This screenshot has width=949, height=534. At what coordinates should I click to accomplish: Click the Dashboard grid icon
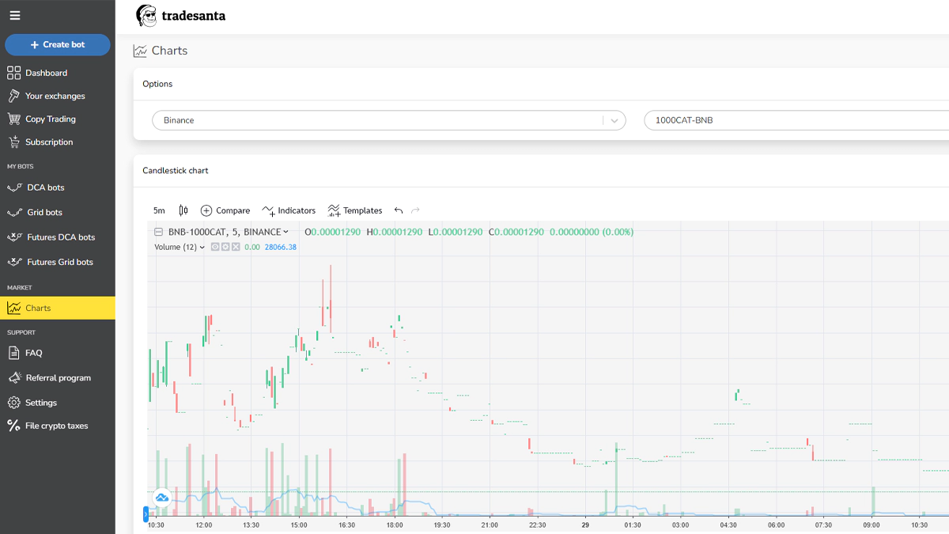(x=13, y=73)
